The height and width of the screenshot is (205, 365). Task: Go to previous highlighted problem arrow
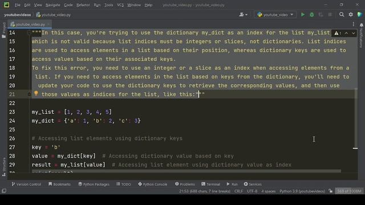pyautogui.click(x=346, y=33)
